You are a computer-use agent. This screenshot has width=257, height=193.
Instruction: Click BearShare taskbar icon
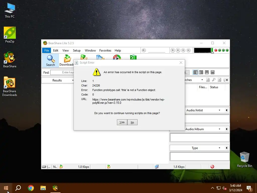click(x=55, y=188)
